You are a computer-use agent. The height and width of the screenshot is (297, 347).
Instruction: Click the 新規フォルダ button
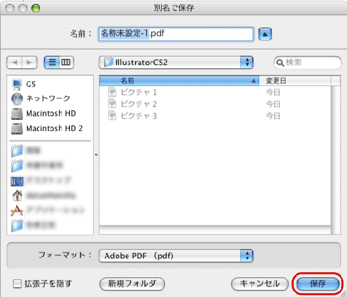(132, 283)
